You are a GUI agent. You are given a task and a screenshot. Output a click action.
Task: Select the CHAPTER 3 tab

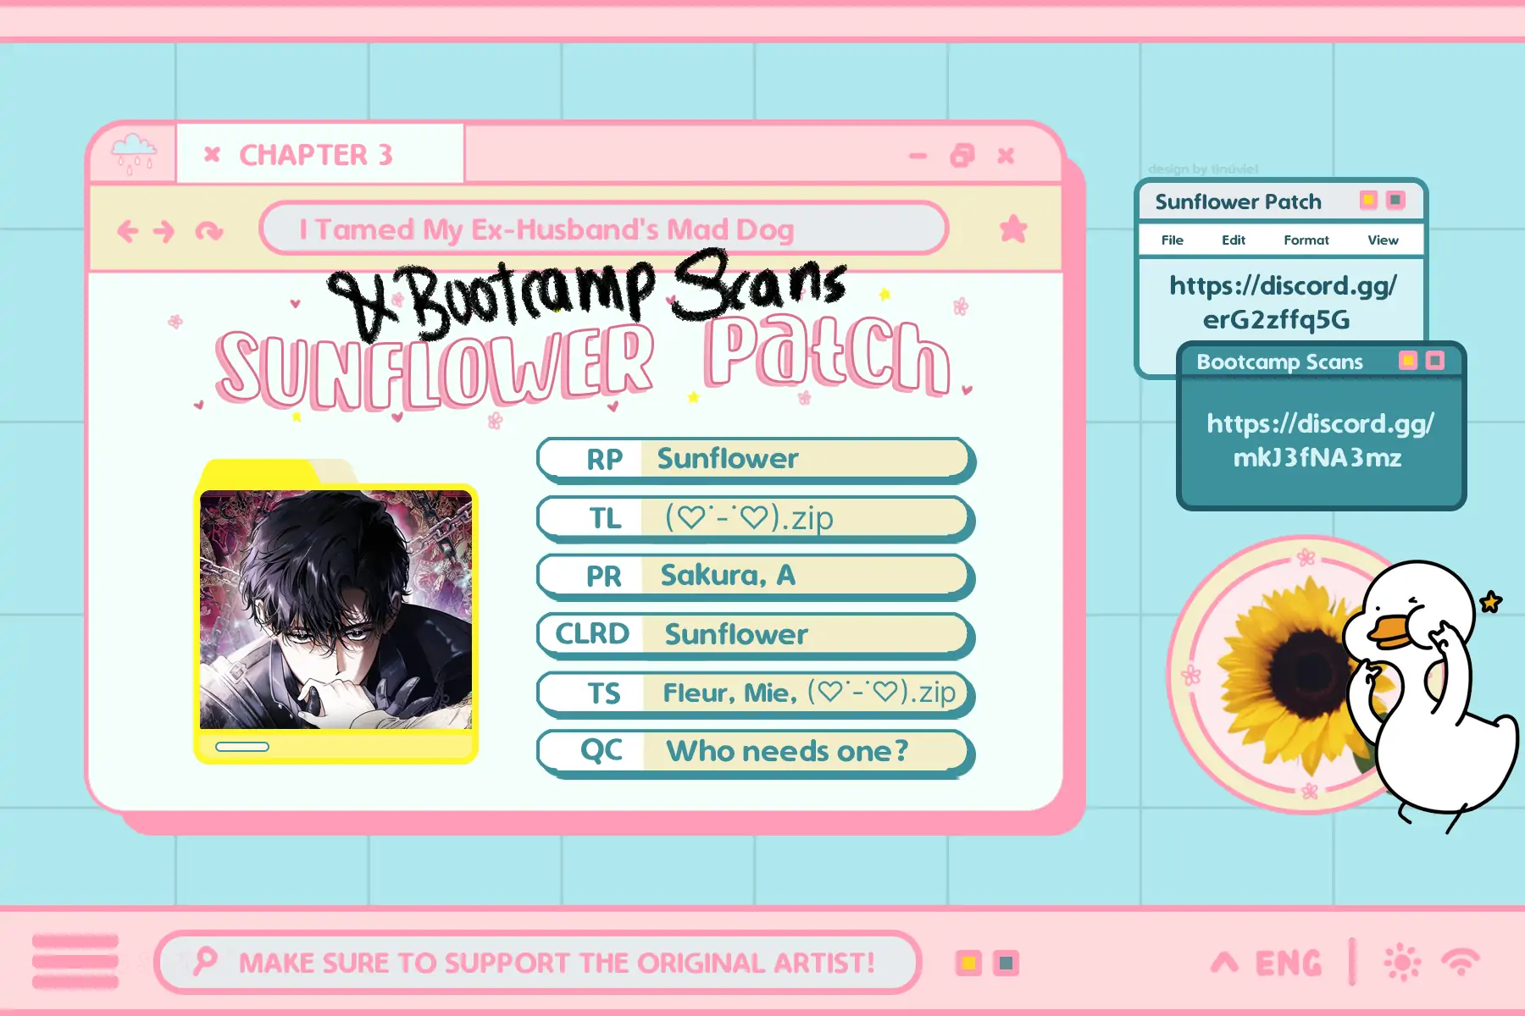point(319,154)
